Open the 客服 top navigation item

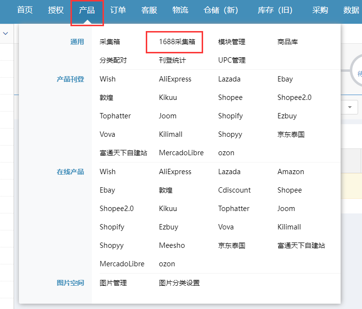149,10
